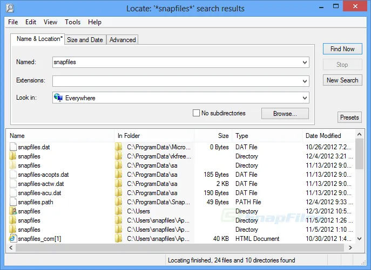This screenshot has width=371, height=270.
Task: Maximize the Locate window
Action: 335,6
